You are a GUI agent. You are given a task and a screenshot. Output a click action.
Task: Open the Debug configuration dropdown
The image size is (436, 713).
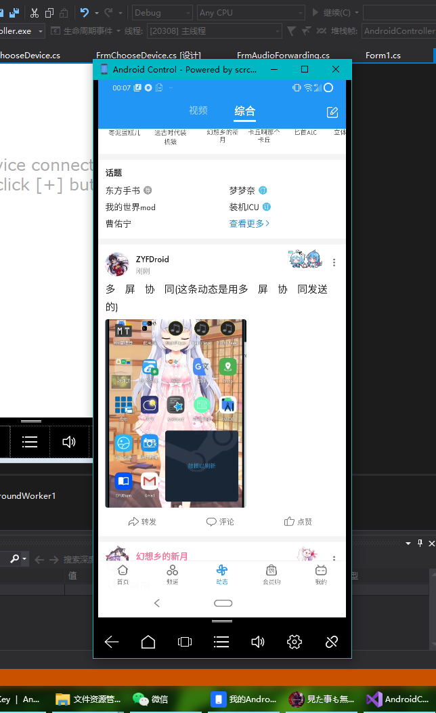162,13
